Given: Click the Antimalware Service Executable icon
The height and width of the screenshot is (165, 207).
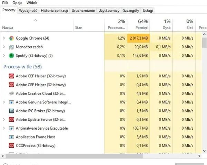Looking at the screenshot, I should point(11,128).
